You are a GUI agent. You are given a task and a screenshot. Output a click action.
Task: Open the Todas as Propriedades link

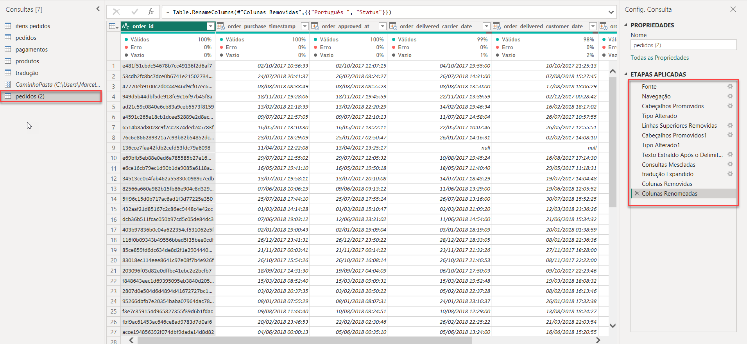click(659, 58)
